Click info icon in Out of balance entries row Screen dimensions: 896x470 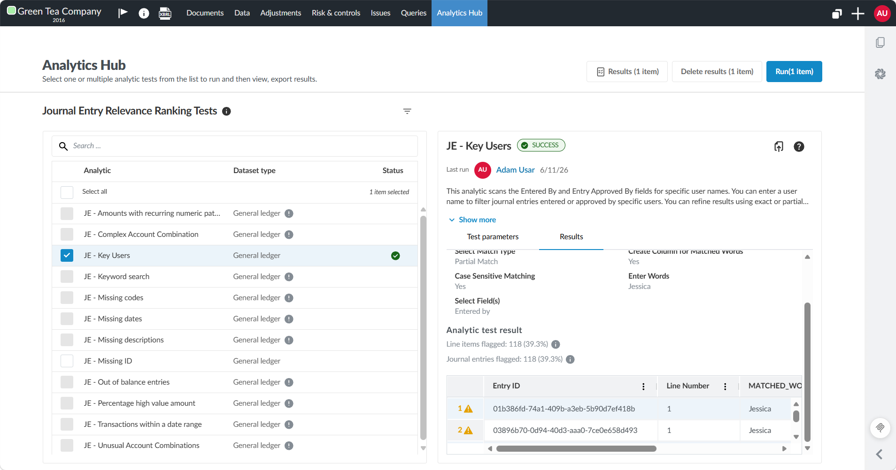(289, 382)
